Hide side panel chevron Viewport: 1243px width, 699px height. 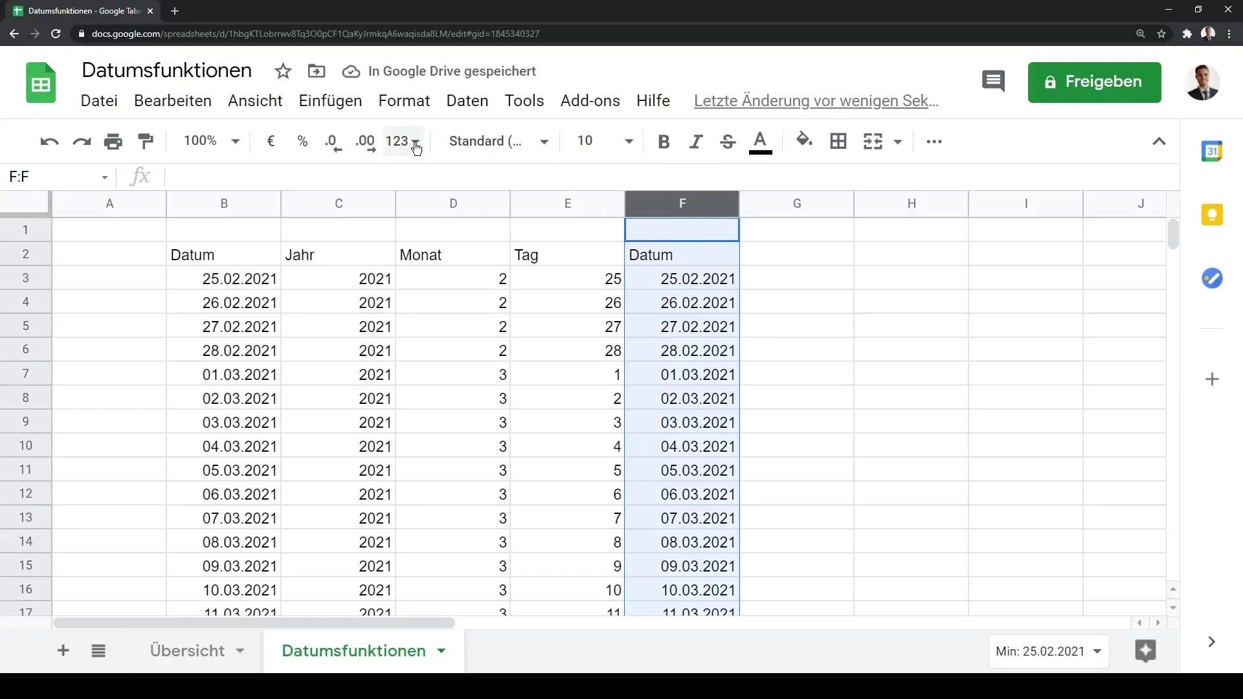point(1211,641)
